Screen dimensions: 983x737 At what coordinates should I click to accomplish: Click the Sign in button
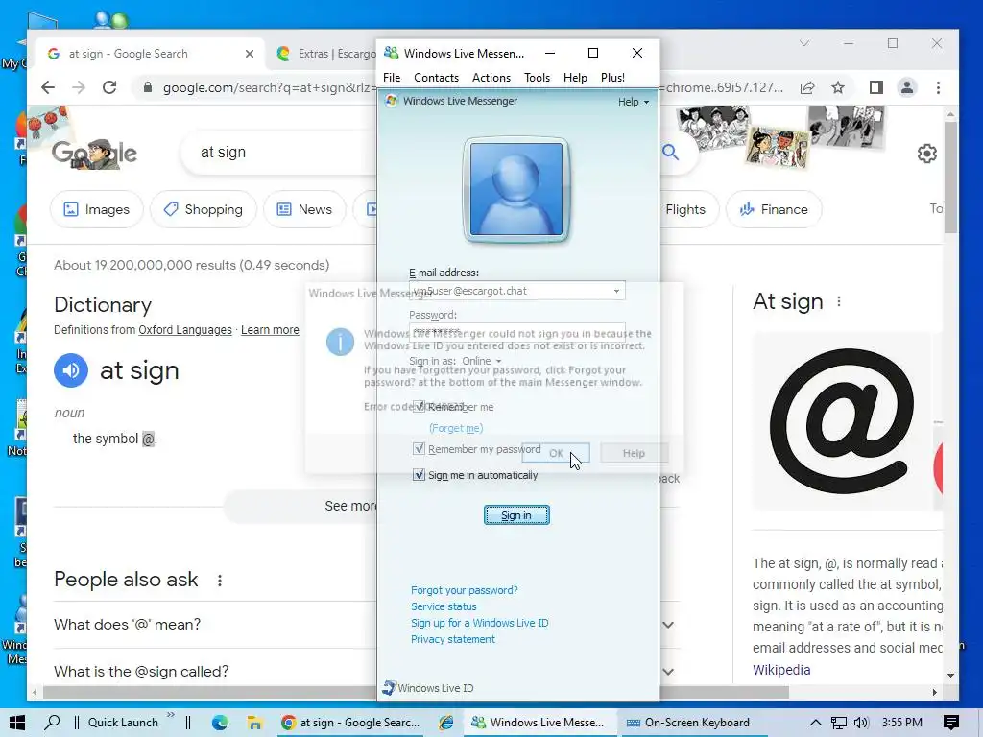click(516, 515)
